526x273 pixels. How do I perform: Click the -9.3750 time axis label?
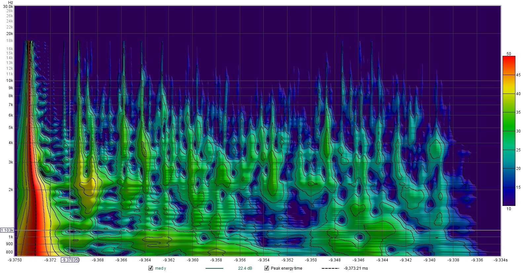[x=15, y=260]
